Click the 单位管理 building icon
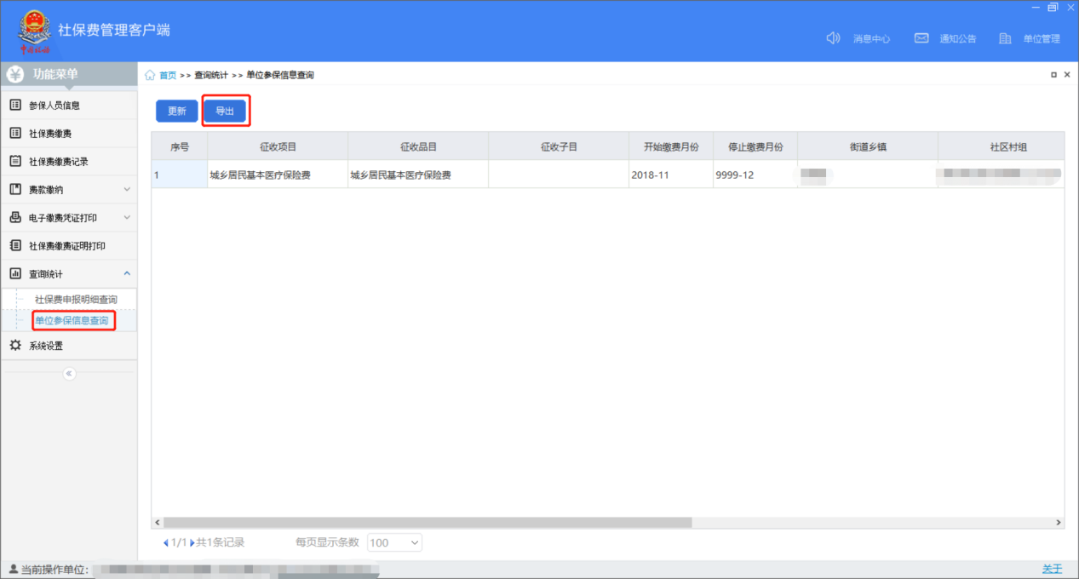 point(1005,38)
